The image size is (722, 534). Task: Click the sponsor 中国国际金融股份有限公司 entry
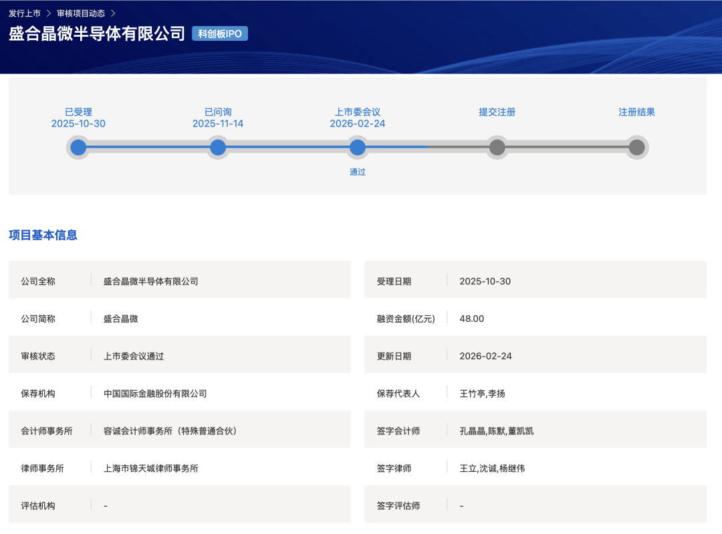click(155, 393)
